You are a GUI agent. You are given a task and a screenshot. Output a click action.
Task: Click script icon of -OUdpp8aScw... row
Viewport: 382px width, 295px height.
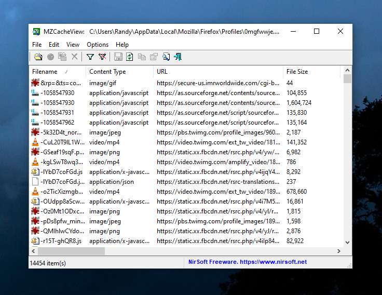(35, 202)
